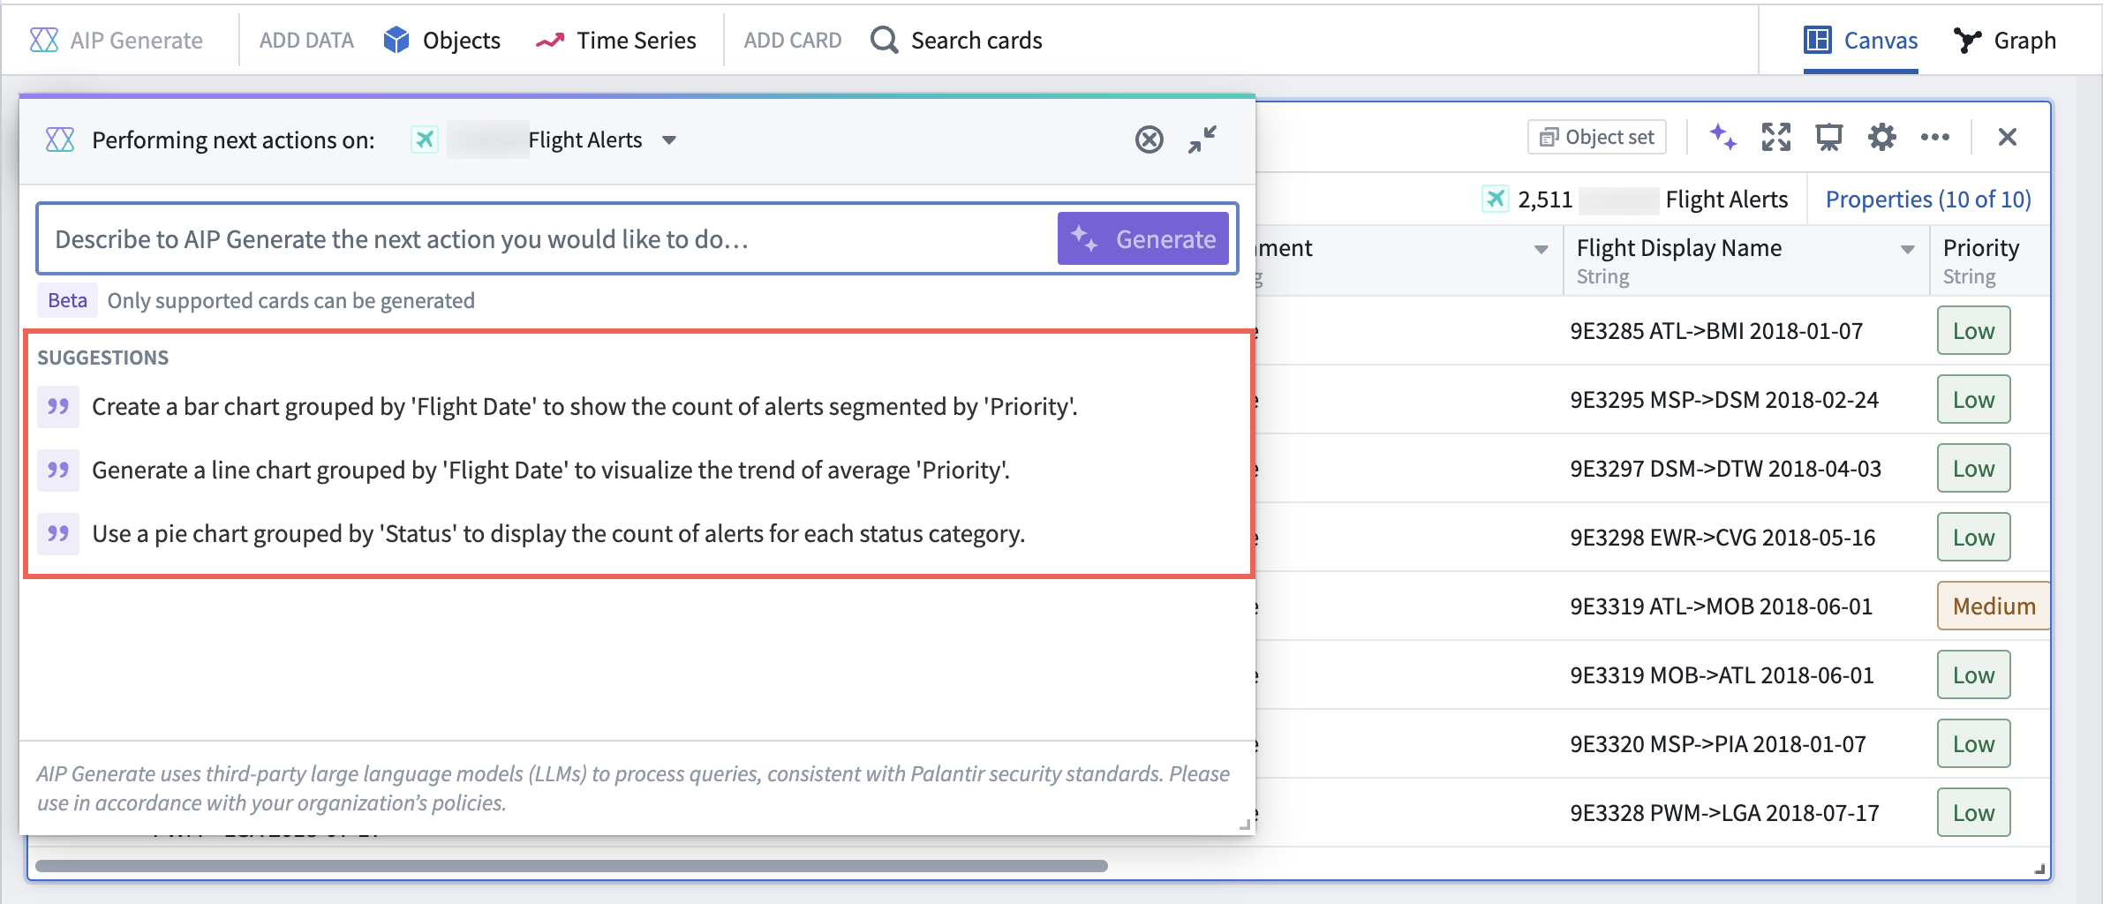Click Low tag in the 9E3285 row
This screenshot has width=2103, height=904.
click(x=1974, y=331)
